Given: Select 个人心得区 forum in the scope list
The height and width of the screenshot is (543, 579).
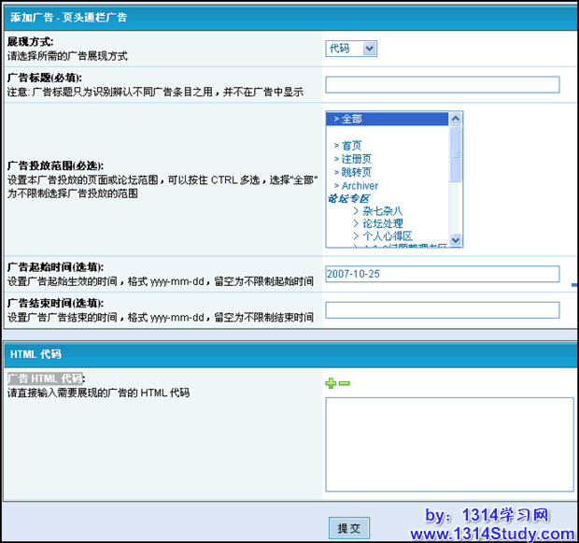Looking at the screenshot, I should 387,237.
